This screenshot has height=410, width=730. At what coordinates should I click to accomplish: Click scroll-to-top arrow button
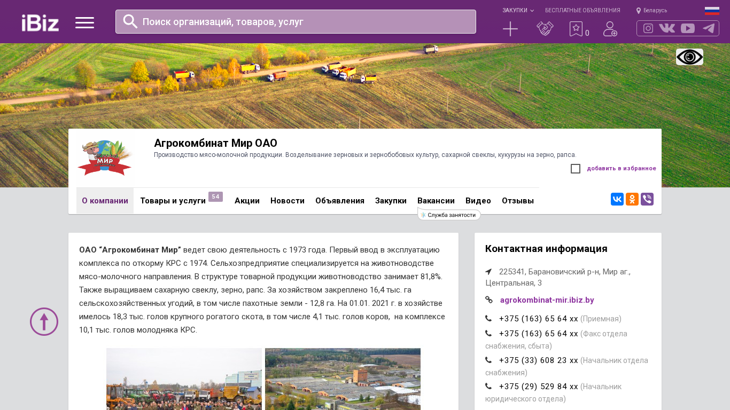tap(44, 321)
